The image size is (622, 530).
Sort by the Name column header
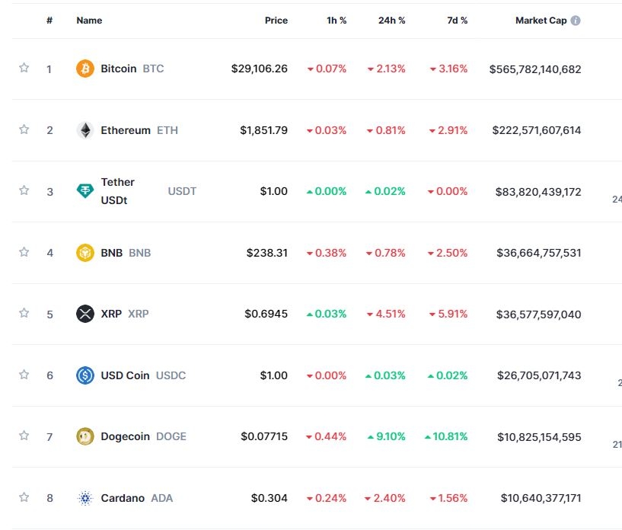pos(89,21)
